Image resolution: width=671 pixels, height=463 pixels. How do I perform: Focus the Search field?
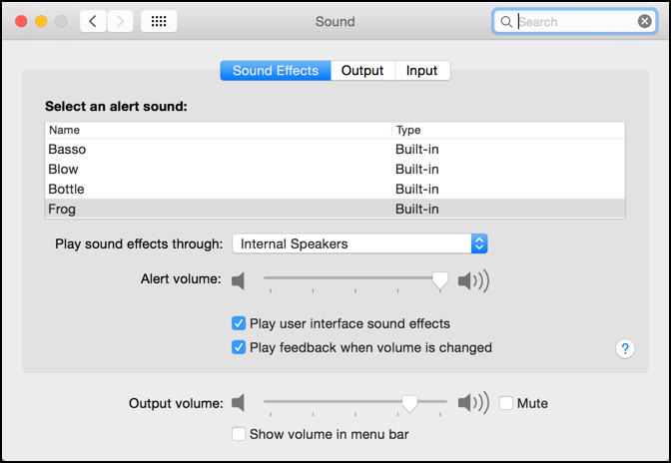[x=575, y=21]
